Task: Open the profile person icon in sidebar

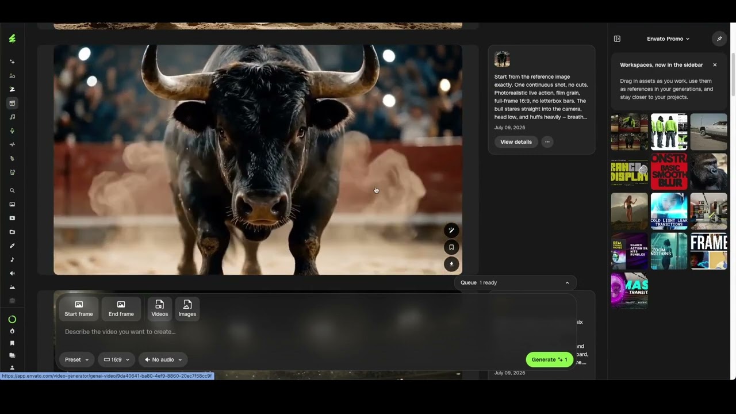Action: 12,368
